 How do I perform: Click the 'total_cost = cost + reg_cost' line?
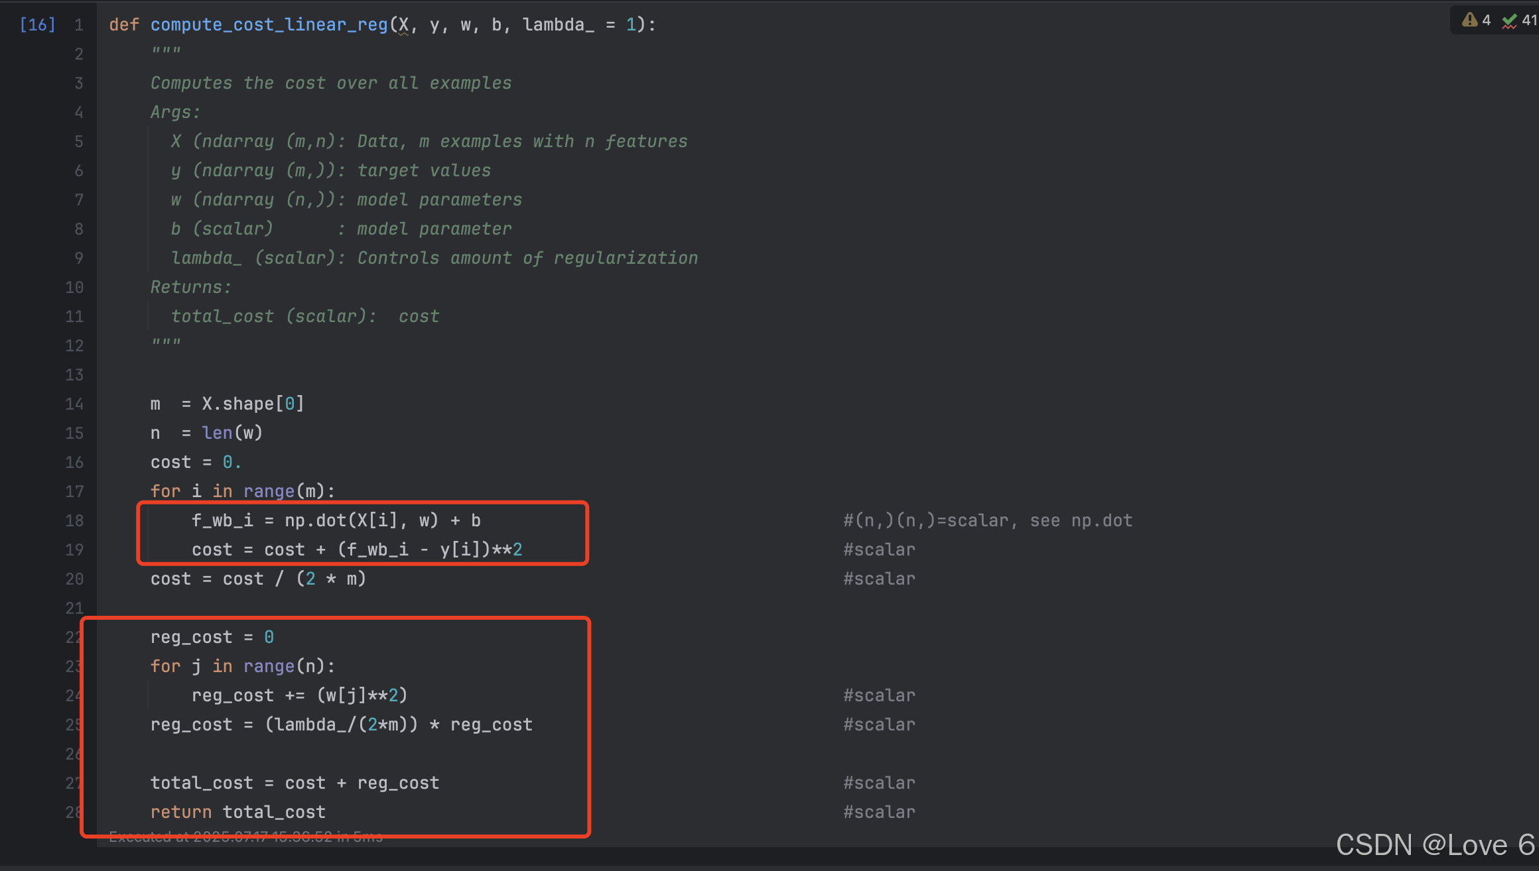pyautogui.click(x=295, y=784)
